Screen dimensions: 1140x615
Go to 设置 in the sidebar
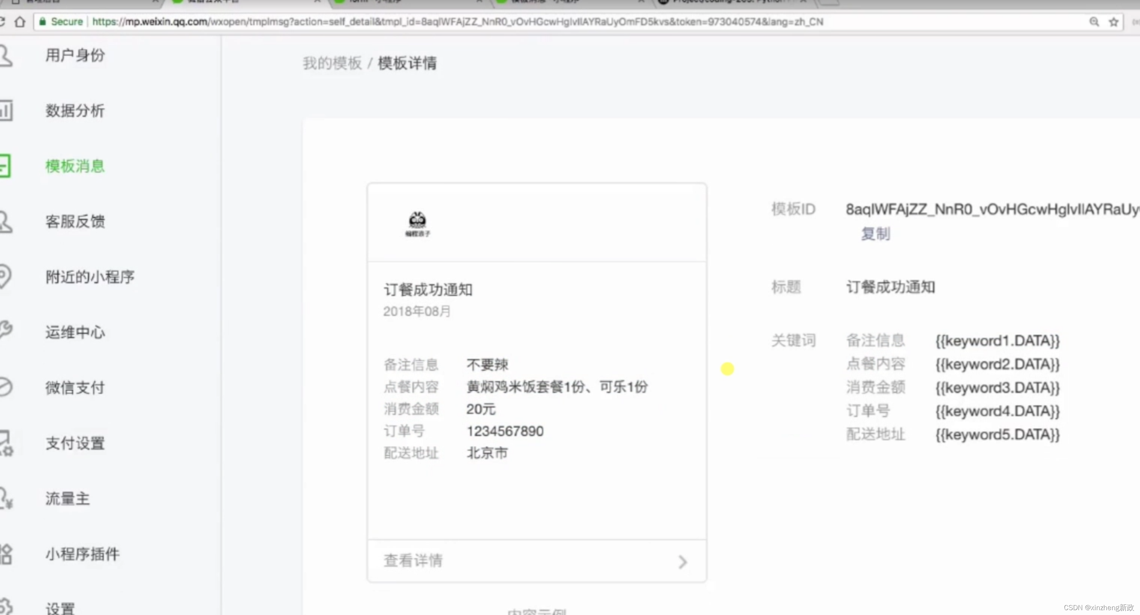click(x=60, y=608)
